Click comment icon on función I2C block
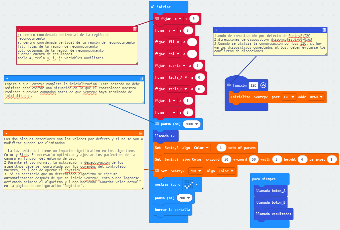 pyautogui.click(x=229, y=85)
